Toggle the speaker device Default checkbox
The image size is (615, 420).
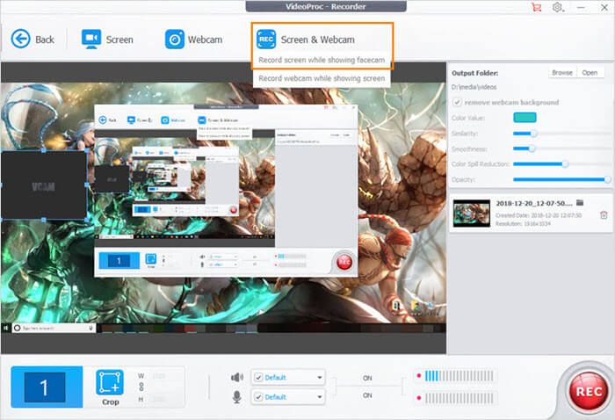coord(258,377)
